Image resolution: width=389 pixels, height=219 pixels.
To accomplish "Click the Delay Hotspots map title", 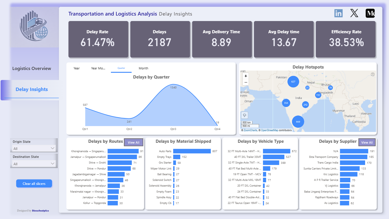I will 308,67.
